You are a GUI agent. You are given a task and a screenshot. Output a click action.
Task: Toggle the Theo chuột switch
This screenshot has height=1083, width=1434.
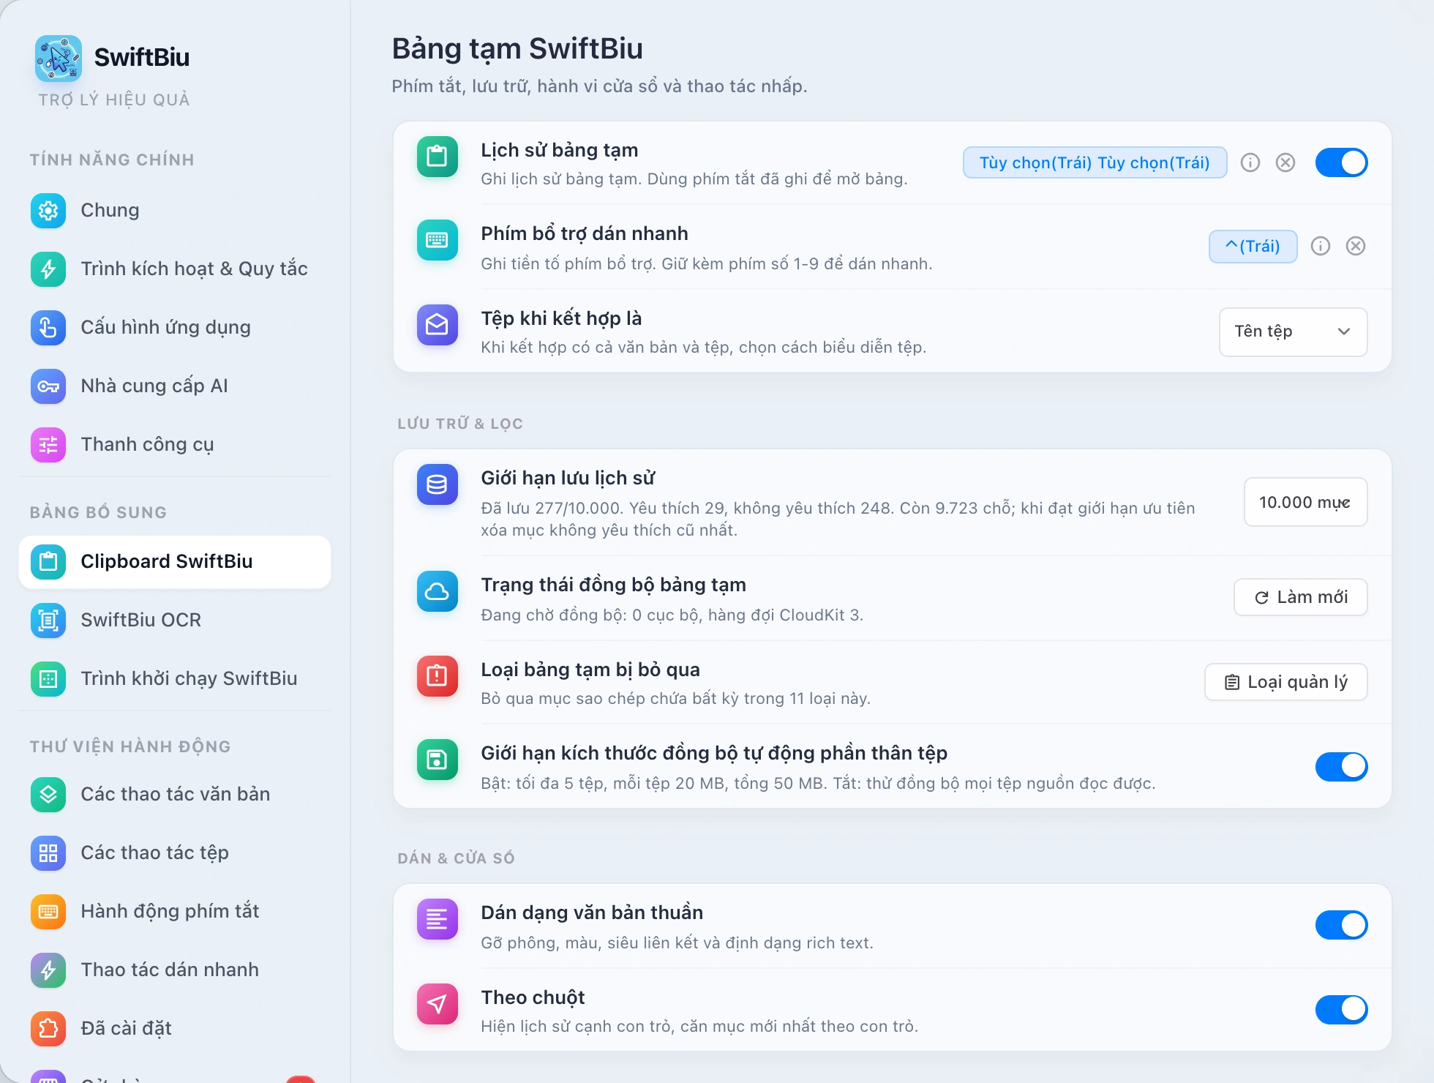[x=1342, y=1010]
